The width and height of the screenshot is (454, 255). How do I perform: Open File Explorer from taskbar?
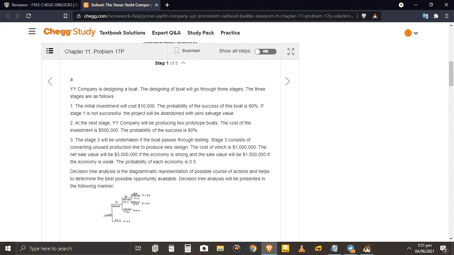coord(220,248)
